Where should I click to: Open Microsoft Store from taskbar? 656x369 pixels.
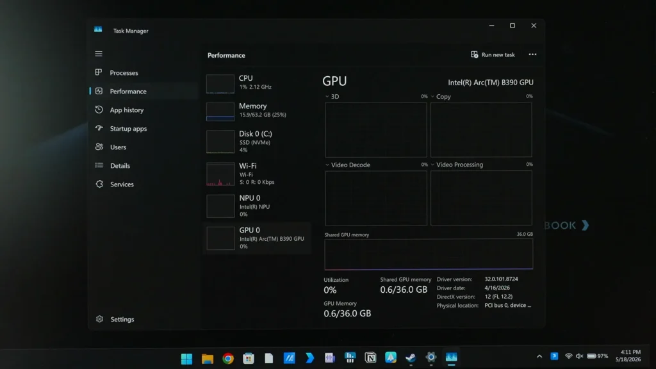pos(249,358)
